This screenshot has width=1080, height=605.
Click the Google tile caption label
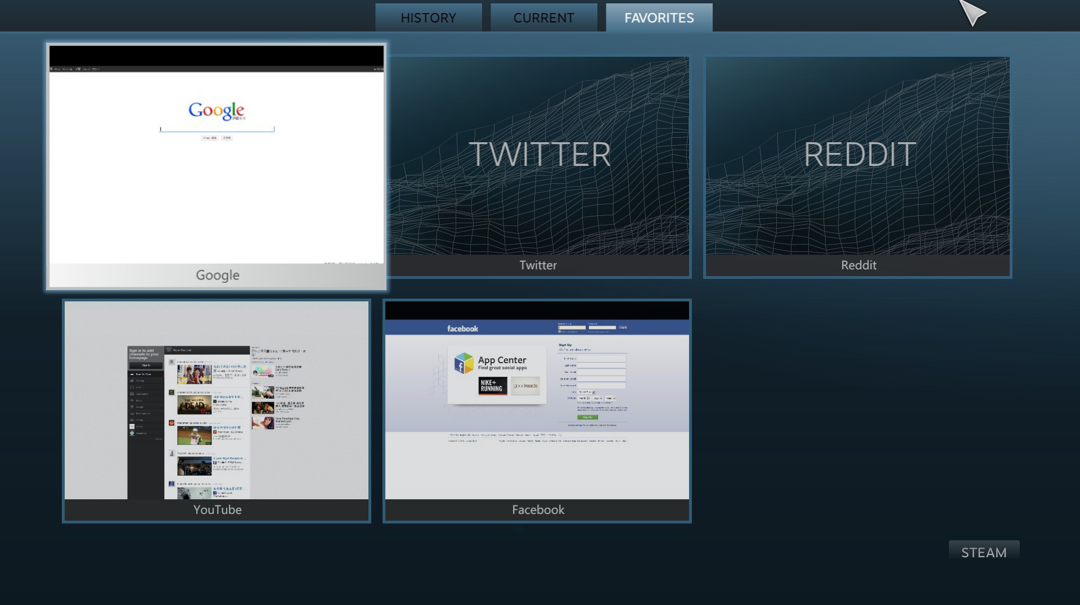[218, 275]
